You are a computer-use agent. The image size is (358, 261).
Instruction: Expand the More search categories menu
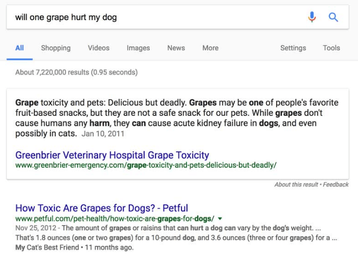(210, 48)
